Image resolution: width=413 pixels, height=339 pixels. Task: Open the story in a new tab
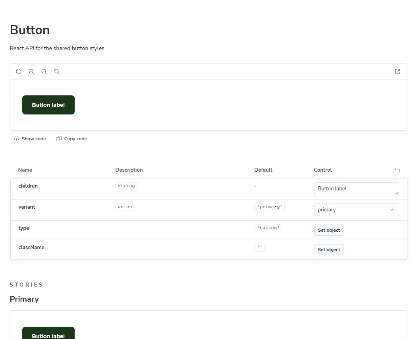tap(398, 72)
